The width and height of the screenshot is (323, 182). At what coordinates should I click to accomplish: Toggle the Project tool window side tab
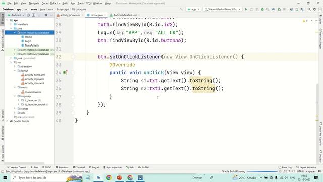(2, 19)
